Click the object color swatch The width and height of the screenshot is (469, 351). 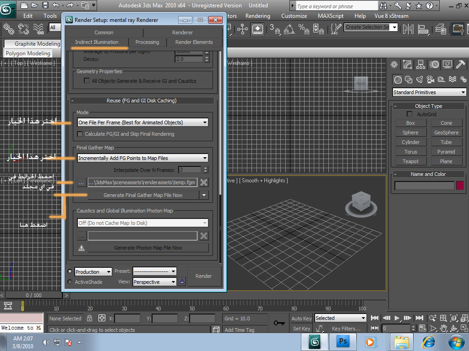[460, 186]
